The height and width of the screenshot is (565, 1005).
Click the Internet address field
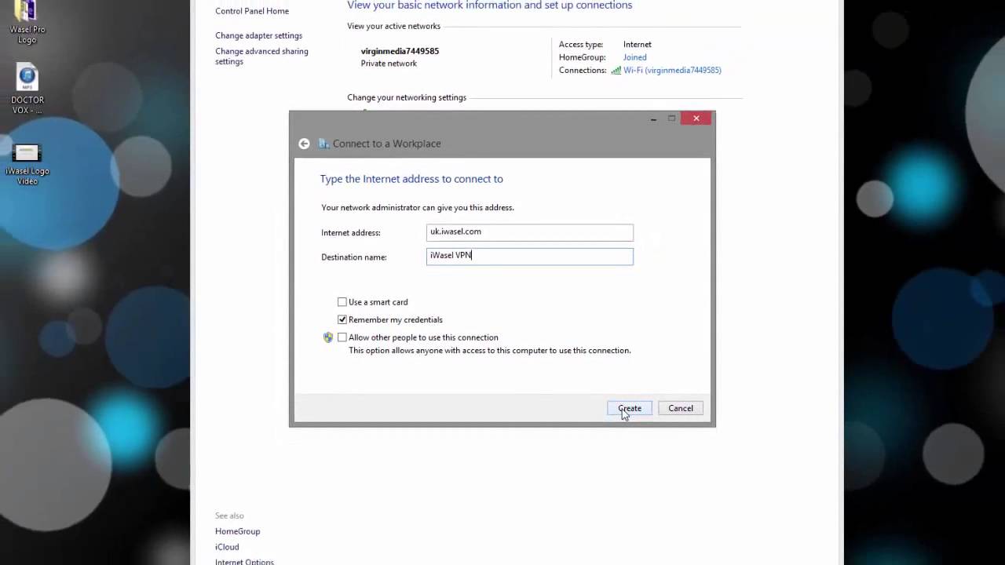[529, 232]
